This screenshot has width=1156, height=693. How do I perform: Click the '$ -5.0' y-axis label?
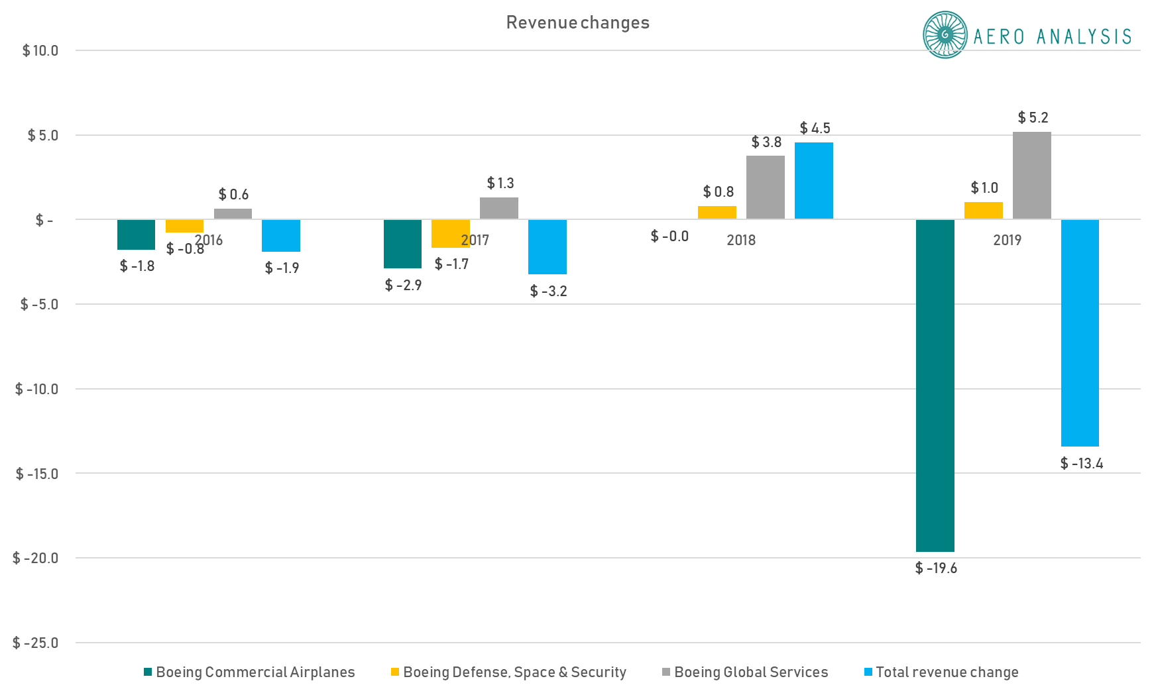click(x=39, y=305)
